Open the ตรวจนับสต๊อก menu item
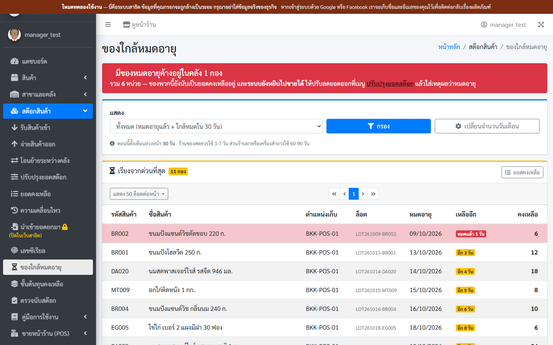 [48, 301]
